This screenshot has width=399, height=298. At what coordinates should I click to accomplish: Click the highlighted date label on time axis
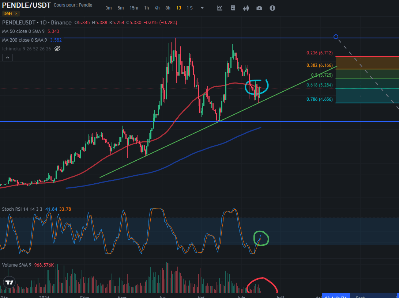click(336, 296)
